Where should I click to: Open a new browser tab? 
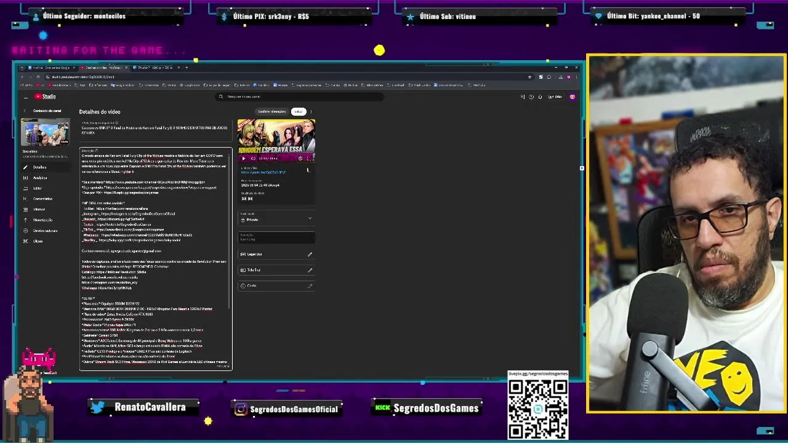(x=187, y=68)
